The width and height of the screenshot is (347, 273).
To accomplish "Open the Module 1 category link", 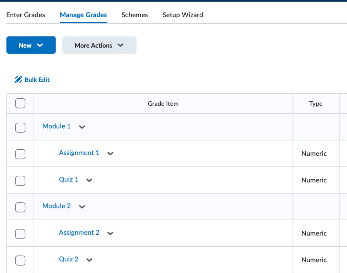I will coord(56,126).
